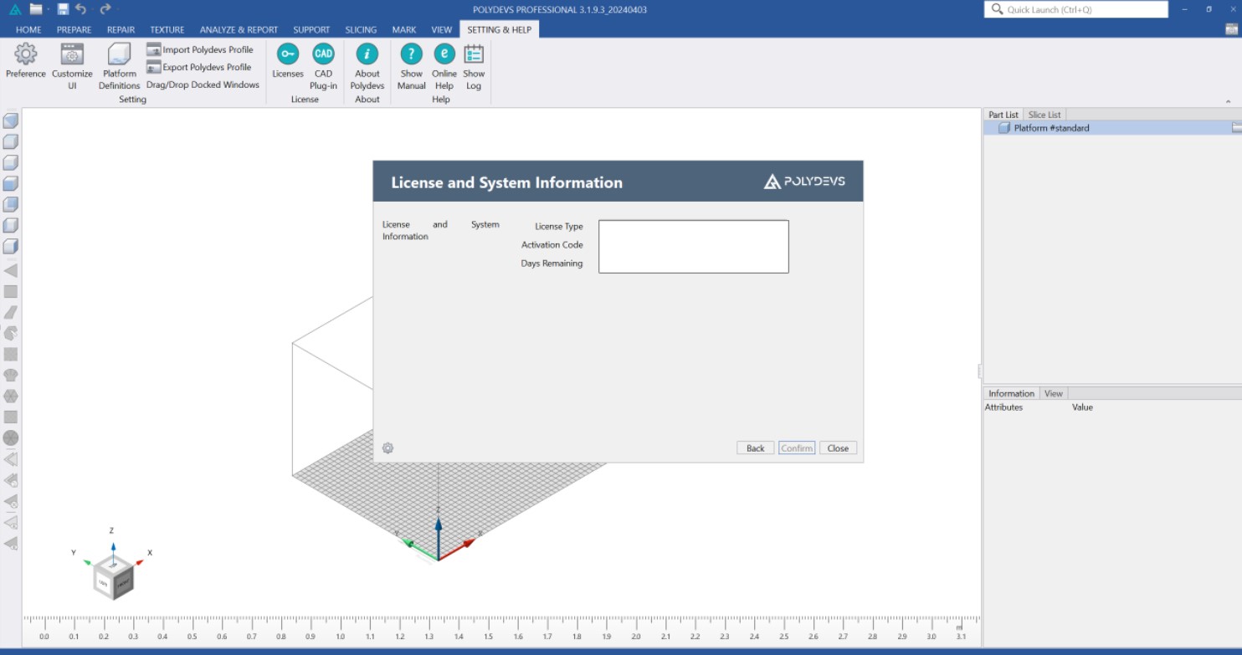Click the 1.0 mark on the ruler

341,637
